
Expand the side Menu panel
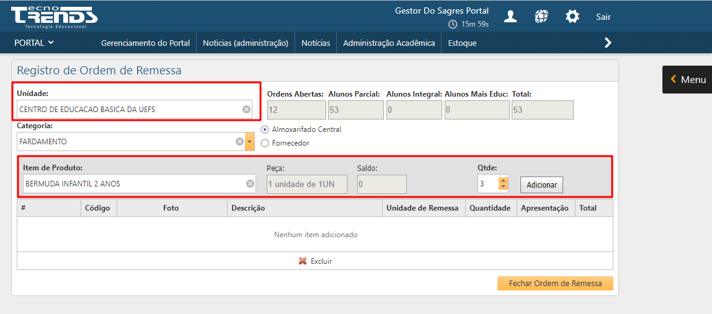[x=687, y=79]
